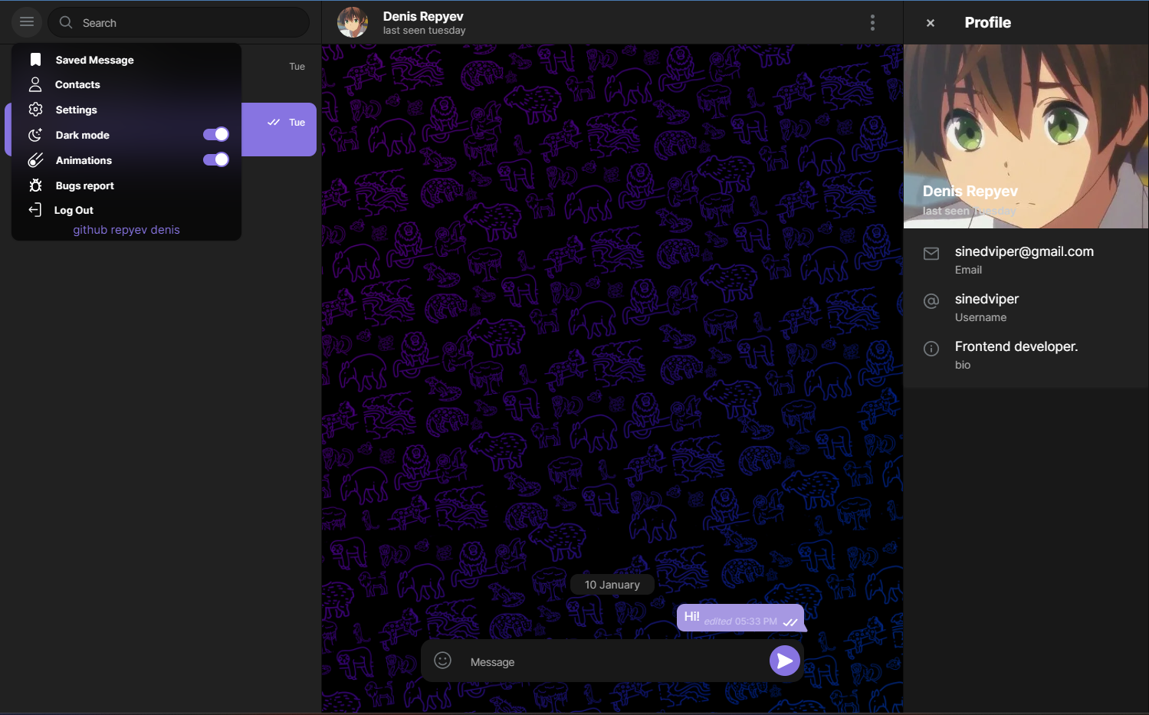Viewport: 1149px width, 715px height.
Task: Open Settings from the side menu
Action: click(x=76, y=110)
